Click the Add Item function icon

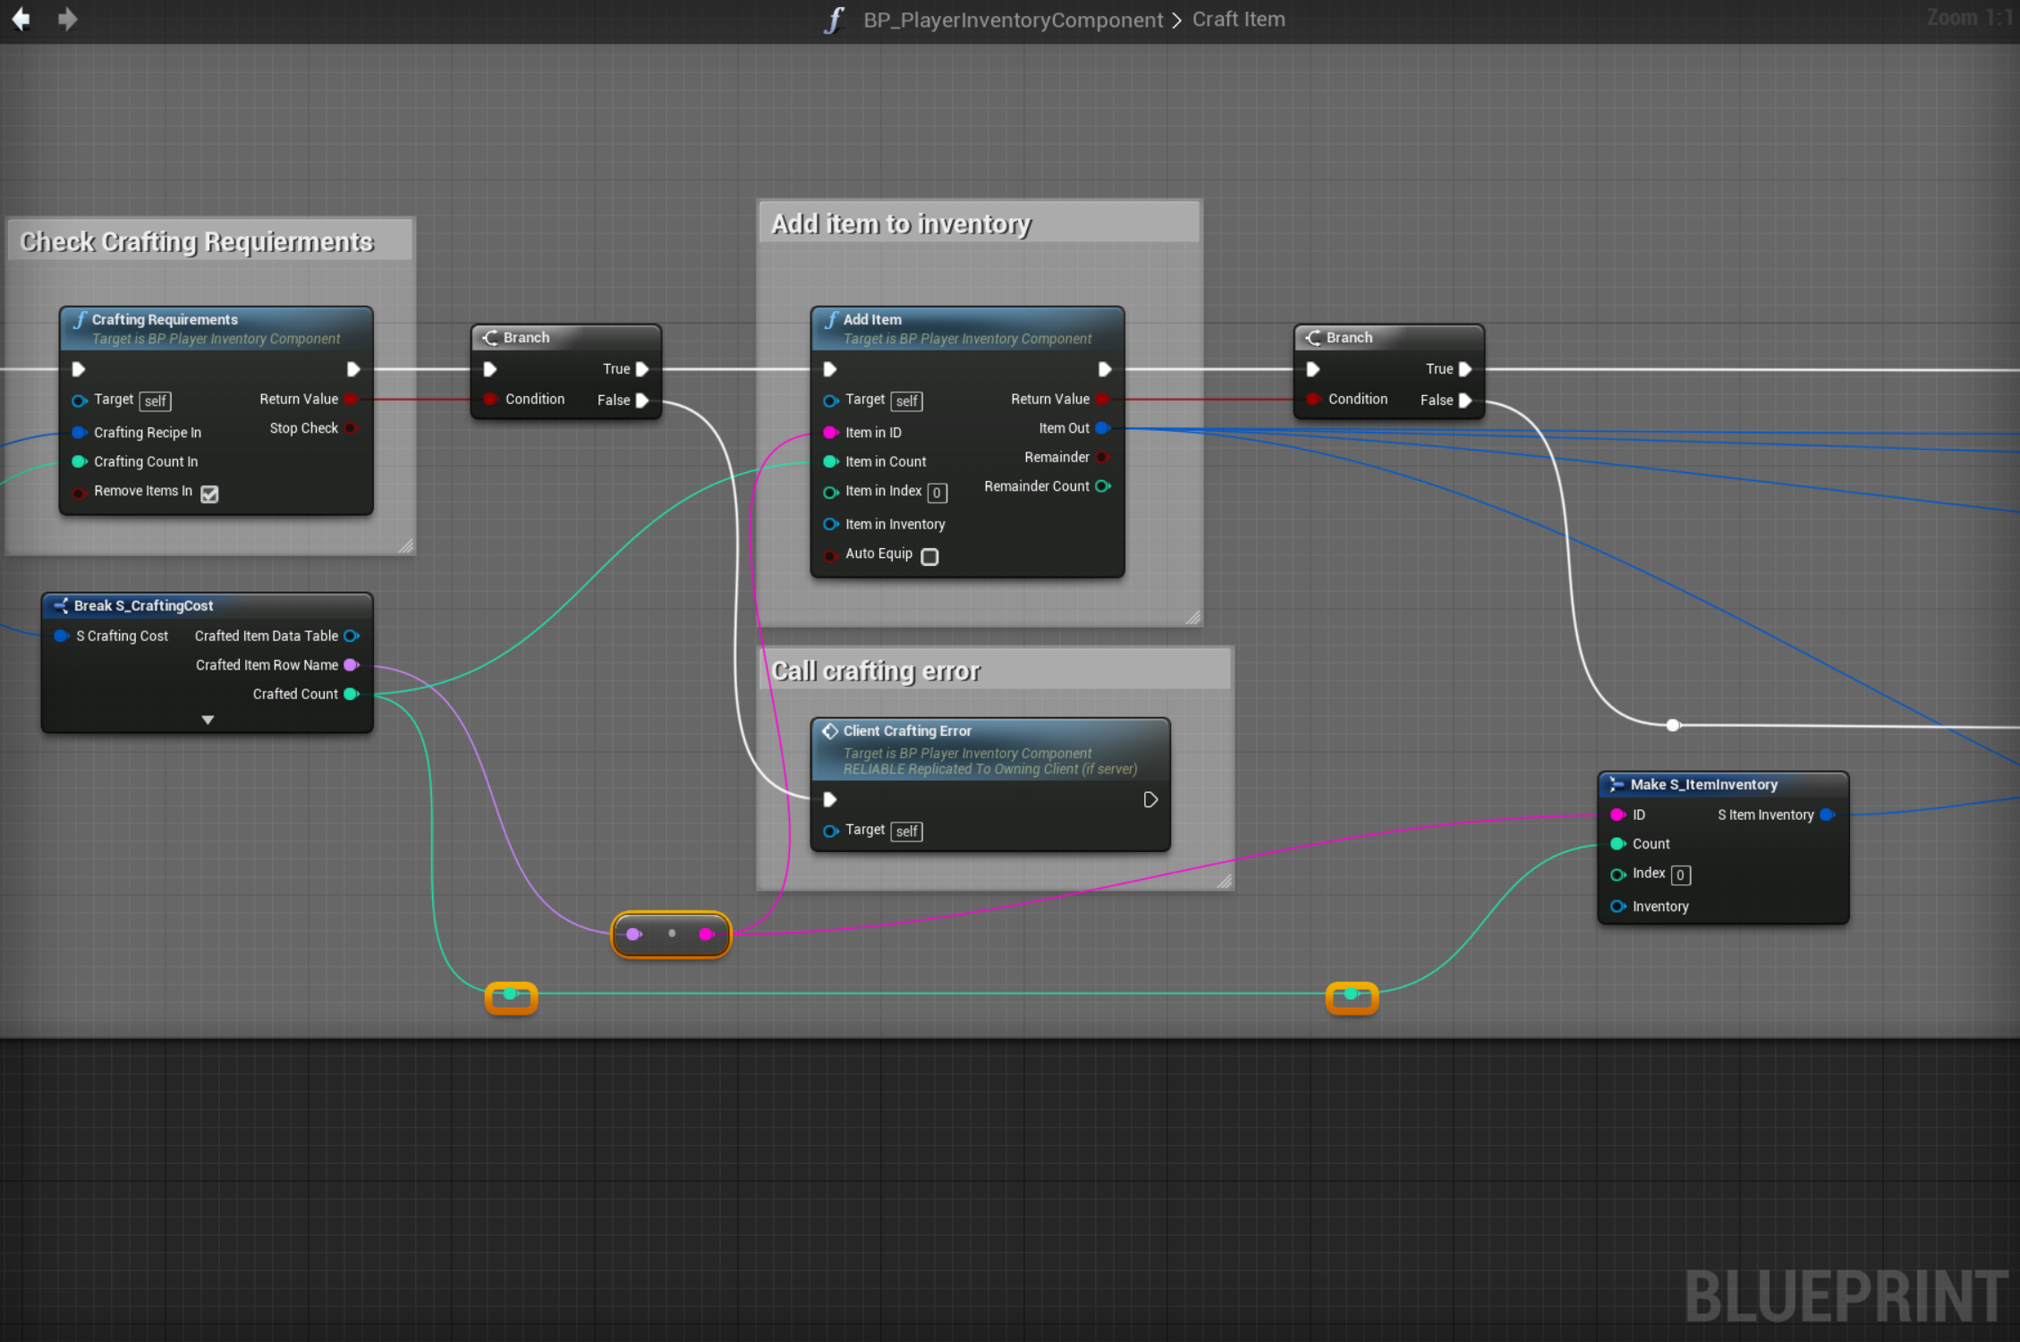click(x=832, y=320)
